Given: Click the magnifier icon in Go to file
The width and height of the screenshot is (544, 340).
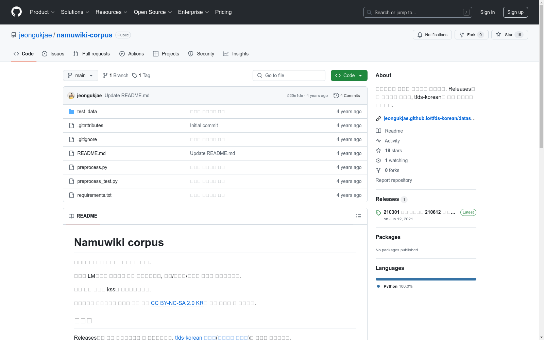Looking at the screenshot, I should point(260,75).
